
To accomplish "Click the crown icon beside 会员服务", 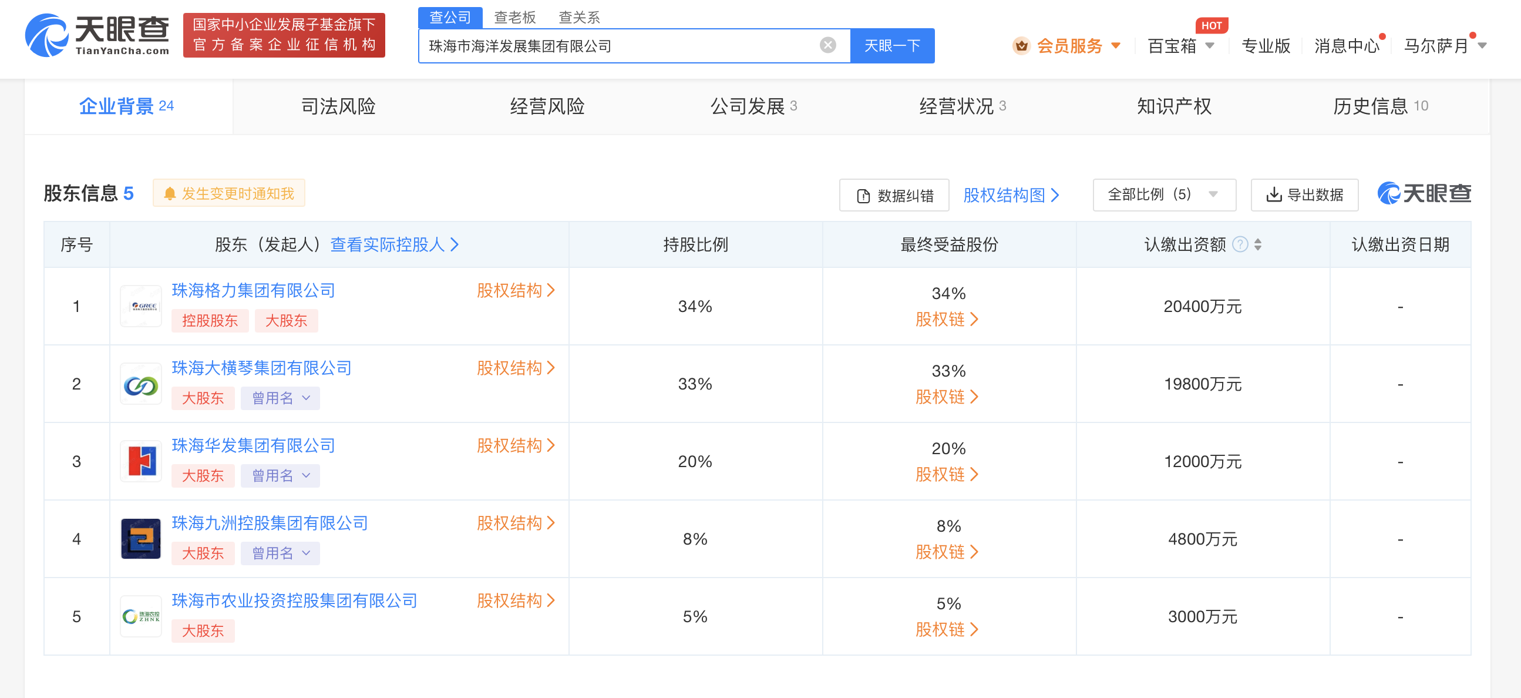I will pos(1021,45).
